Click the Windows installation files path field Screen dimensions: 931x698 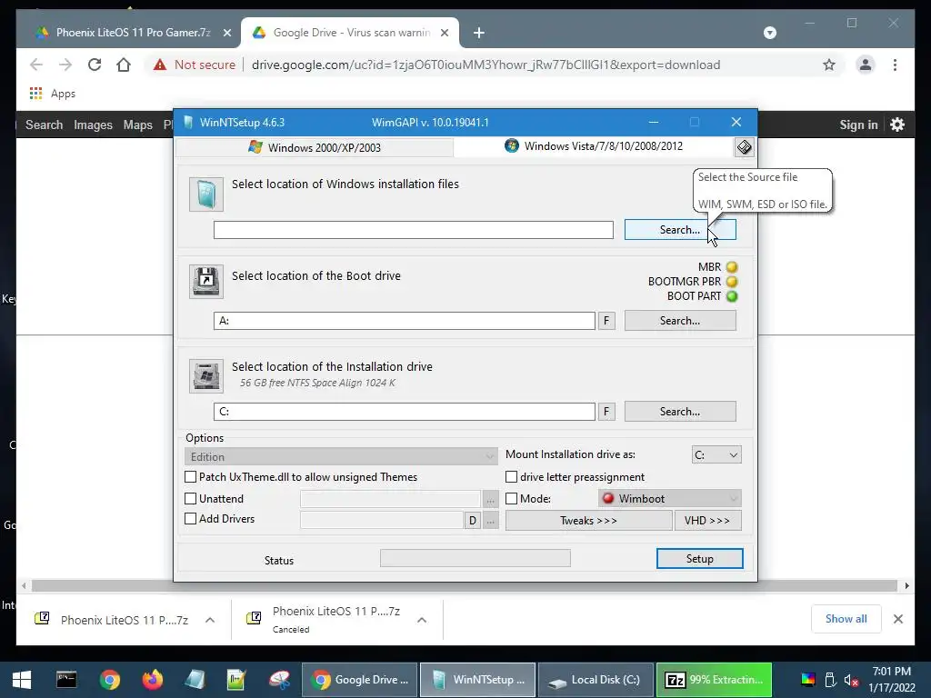click(414, 230)
